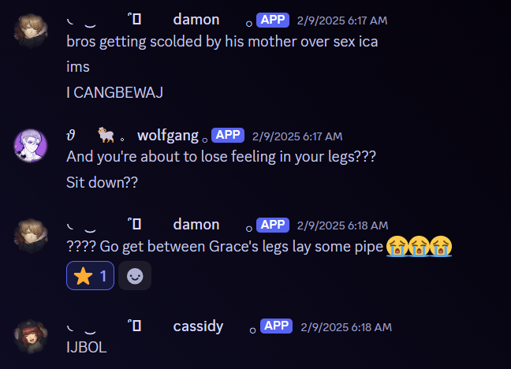
Task: Click the APP badge next to cassidy
Action: coord(276,326)
